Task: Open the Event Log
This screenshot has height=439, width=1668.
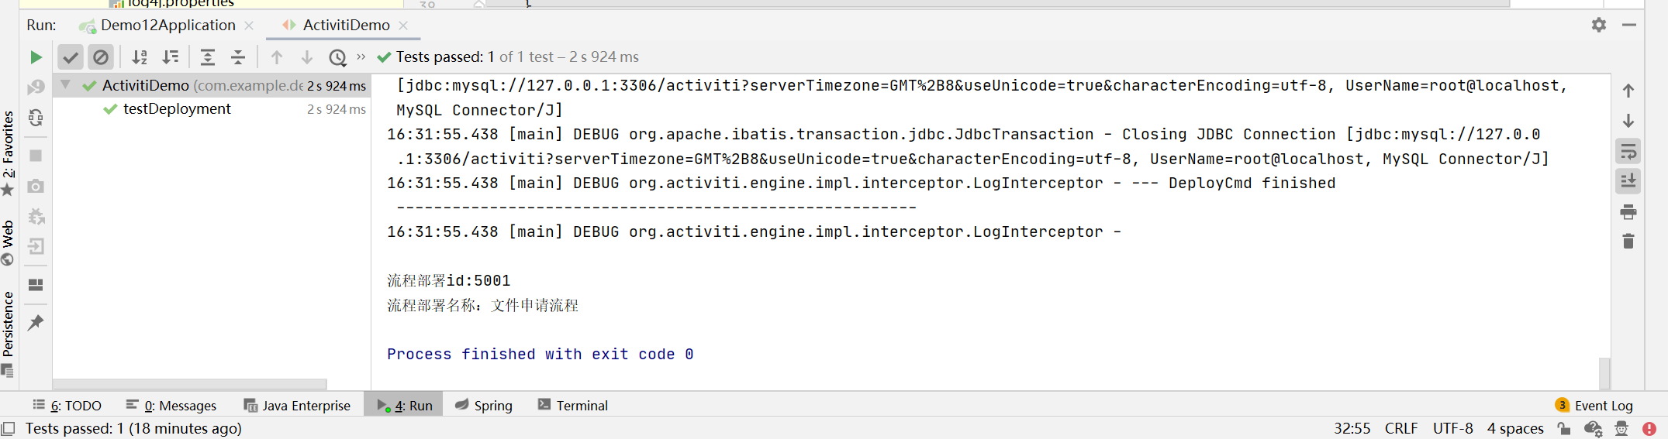Action: (x=1594, y=406)
